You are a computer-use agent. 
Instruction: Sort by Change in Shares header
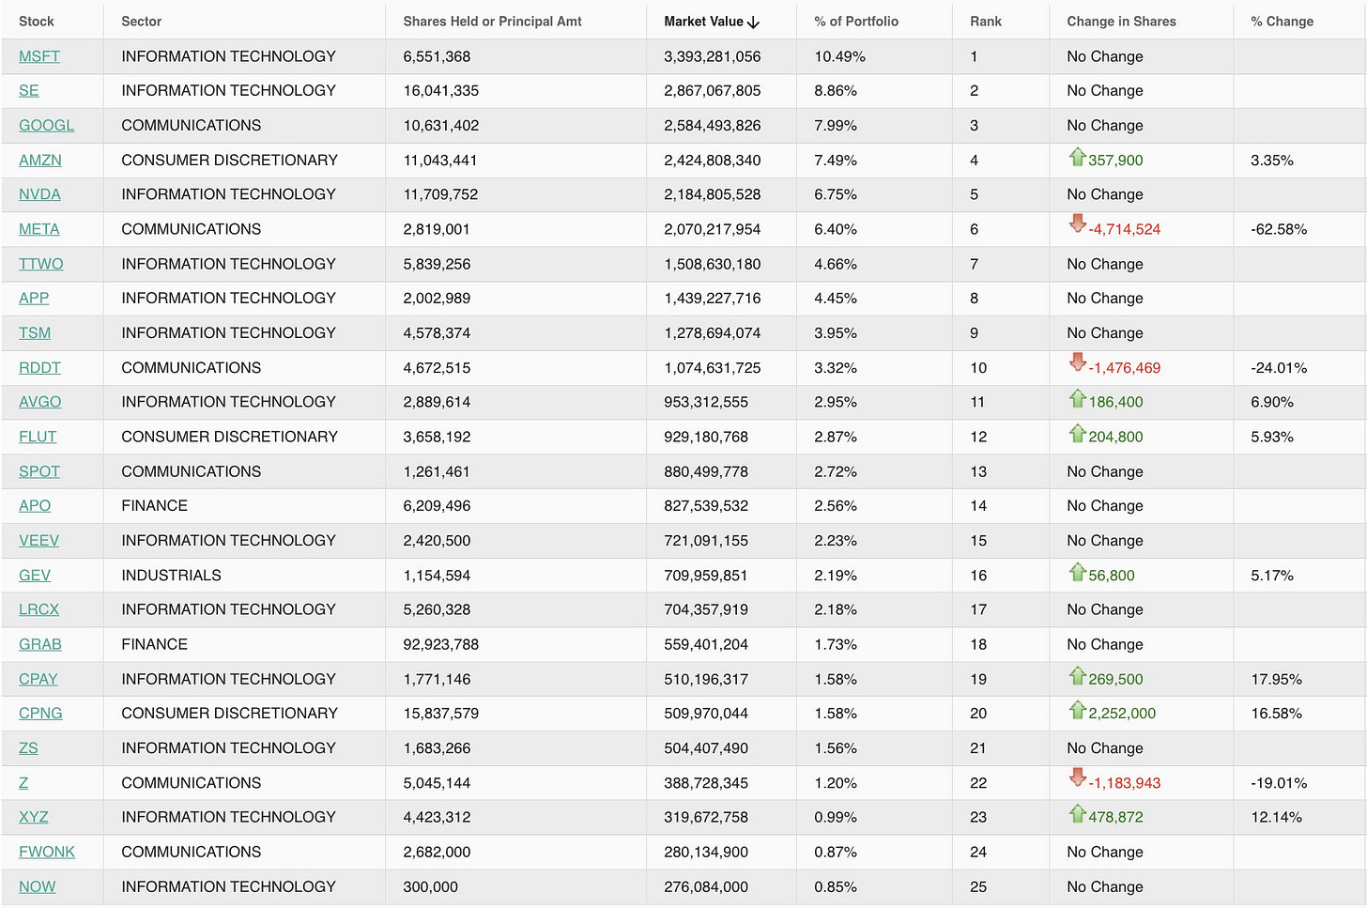1120,22
